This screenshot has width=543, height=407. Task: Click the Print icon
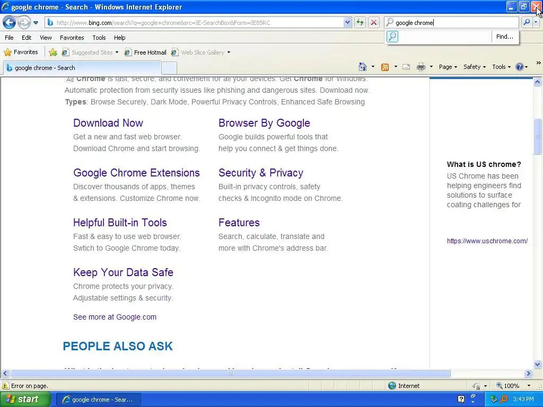coord(421,67)
